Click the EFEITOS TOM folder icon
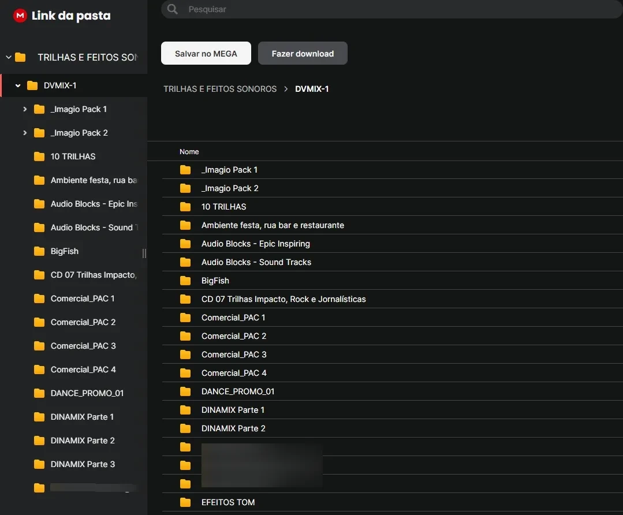Screen dimensions: 623x515 point(185,502)
